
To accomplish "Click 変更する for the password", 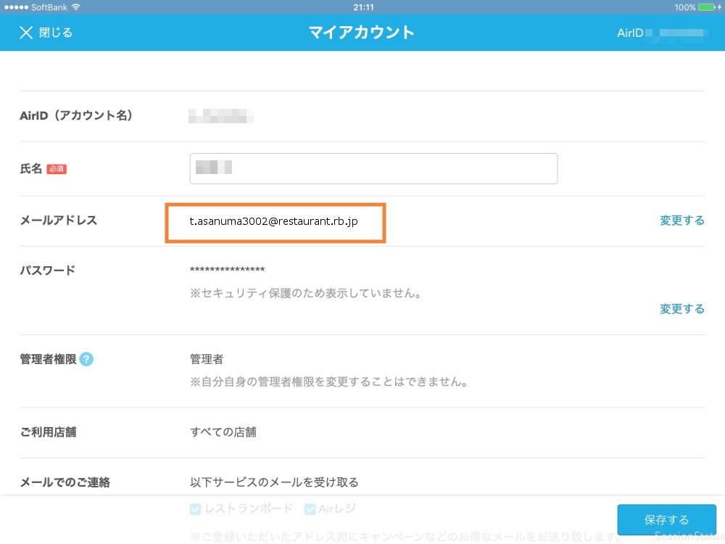I will 681,309.
